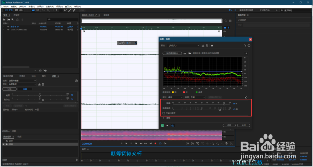Viewport: 313px width, 167px height.
Task: Open channel map editor icon in dialog
Action: click(245, 45)
